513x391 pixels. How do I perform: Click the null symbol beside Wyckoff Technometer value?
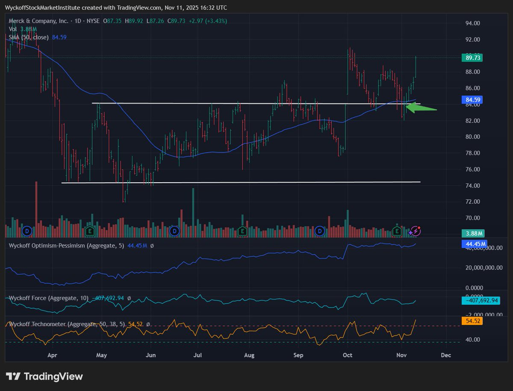(148, 324)
